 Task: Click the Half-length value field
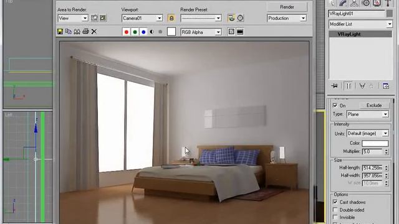point(373,168)
